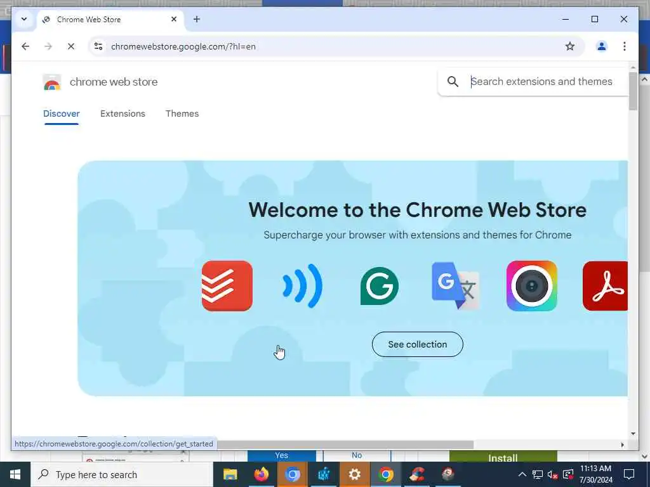Screen dimensions: 650x487
Task: Open the network tray icon
Action: pyautogui.click(x=537, y=474)
